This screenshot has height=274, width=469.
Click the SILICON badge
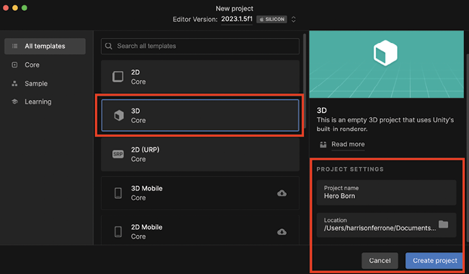pos(271,19)
